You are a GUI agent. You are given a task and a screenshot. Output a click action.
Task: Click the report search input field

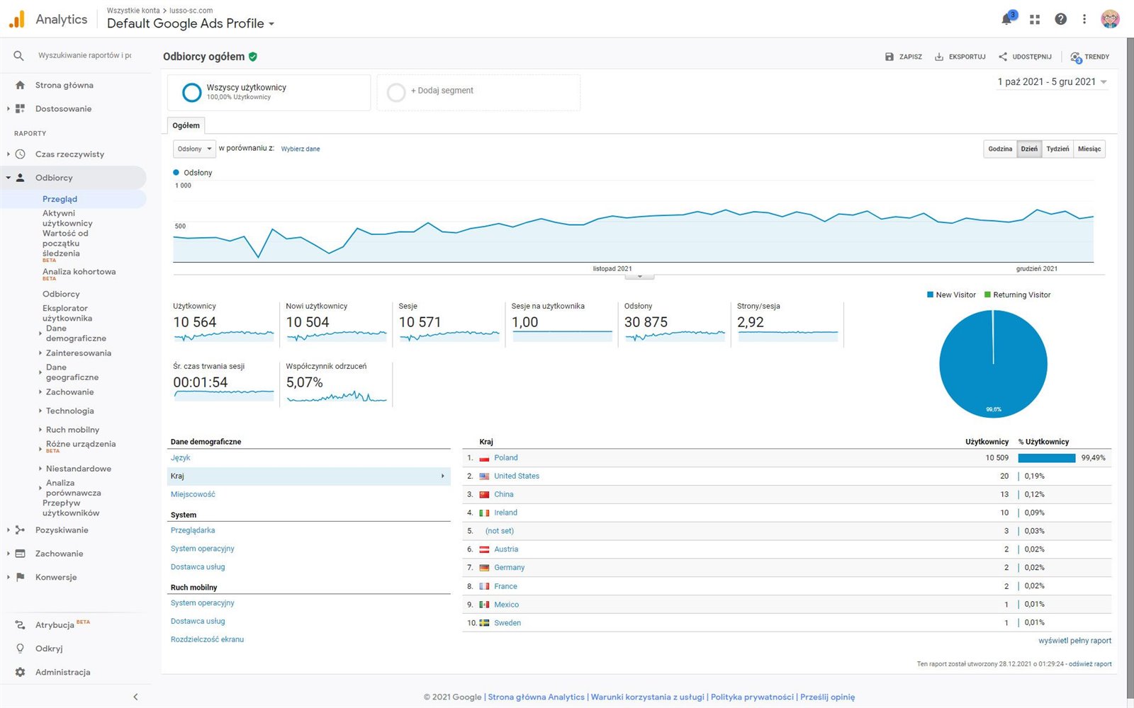tap(84, 55)
